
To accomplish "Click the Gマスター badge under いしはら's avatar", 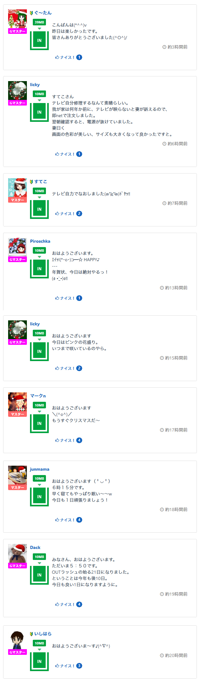I will 17,652.
